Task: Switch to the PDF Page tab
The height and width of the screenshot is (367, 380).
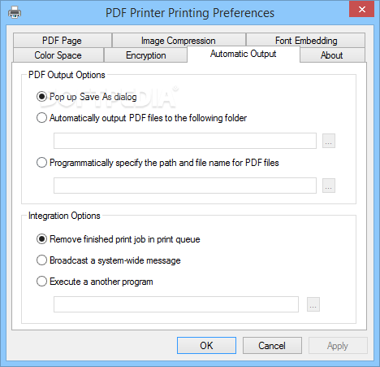Action: pos(63,41)
